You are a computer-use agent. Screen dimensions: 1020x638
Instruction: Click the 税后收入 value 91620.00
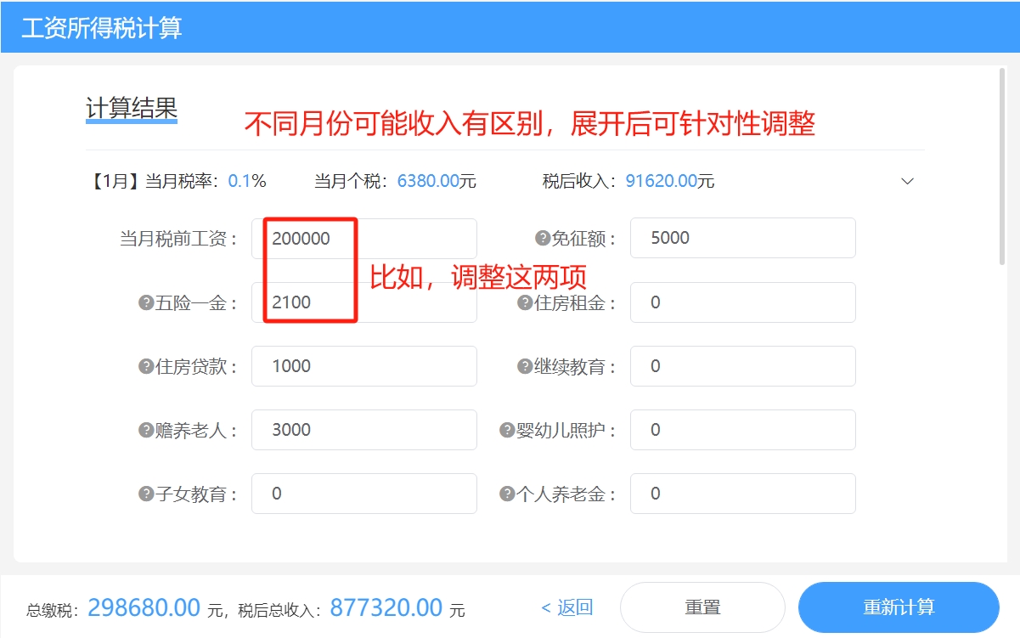[x=661, y=181]
